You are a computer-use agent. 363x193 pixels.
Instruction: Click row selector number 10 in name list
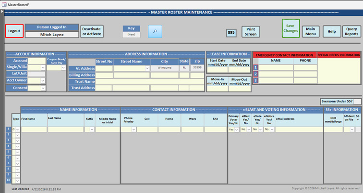pyautogui.click(x=8, y=180)
